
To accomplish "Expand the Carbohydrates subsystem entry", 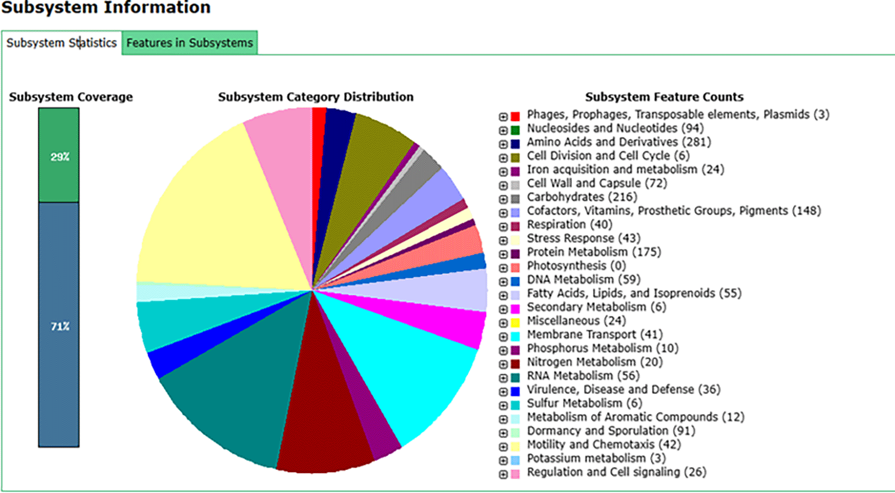I will tap(503, 199).
